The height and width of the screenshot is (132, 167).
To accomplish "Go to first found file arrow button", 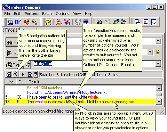I will (x=9, y=74).
